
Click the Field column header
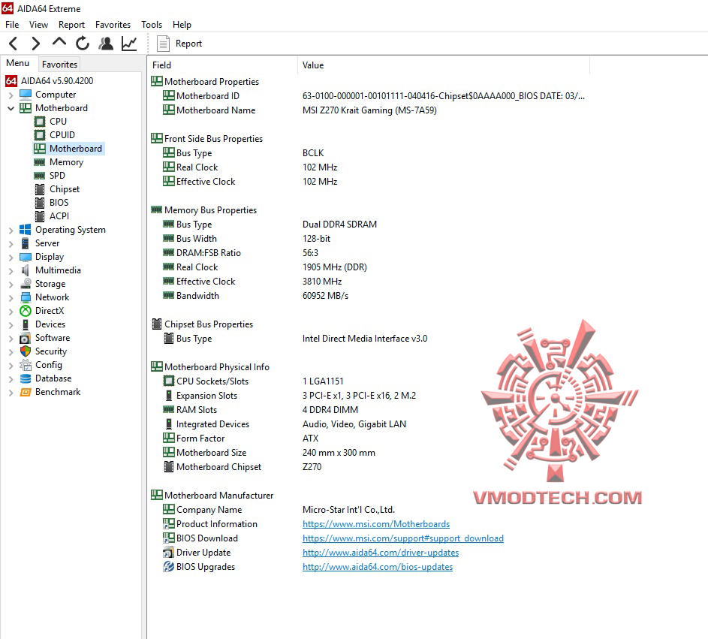pos(222,65)
